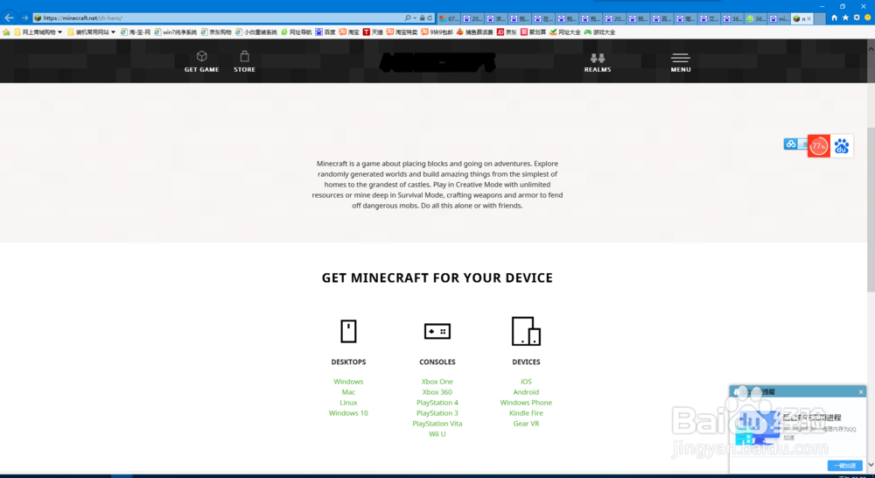Screen dimensions: 875x478
Task: Click the smiley feedback icon
Action: pos(868,18)
